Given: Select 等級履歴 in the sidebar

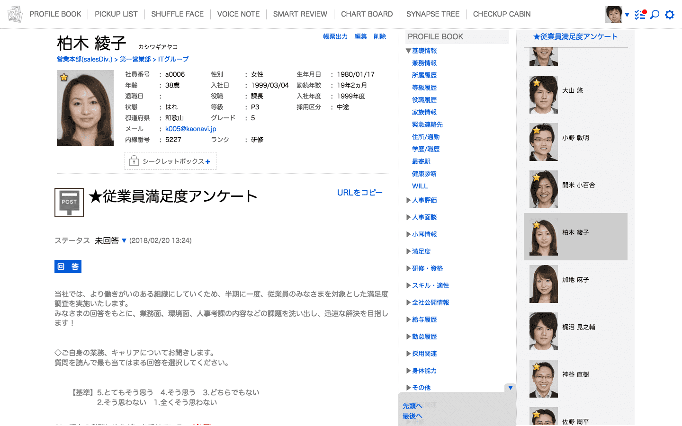Looking at the screenshot, I should coord(424,88).
